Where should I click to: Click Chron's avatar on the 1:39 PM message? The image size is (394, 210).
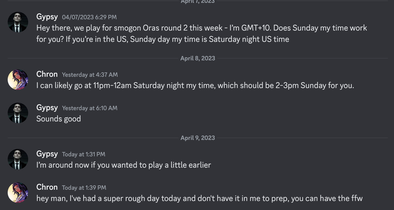coord(18,193)
